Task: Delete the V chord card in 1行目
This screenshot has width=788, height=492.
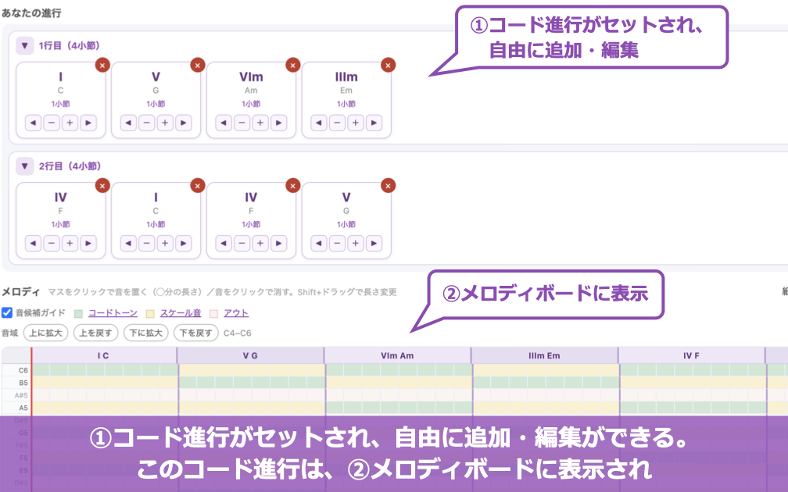Action: pos(198,66)
